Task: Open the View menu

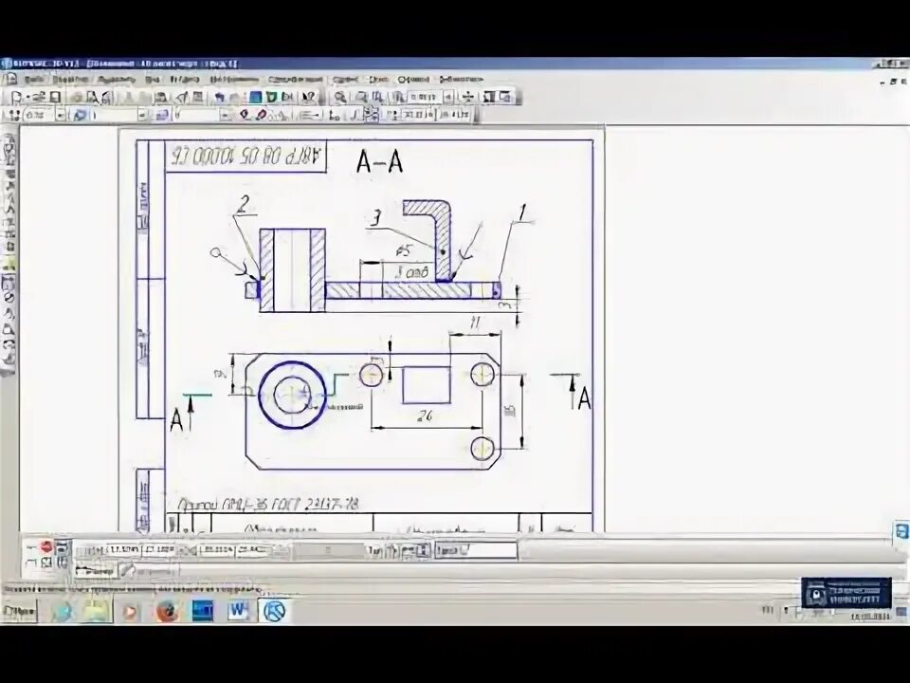Action: pos(152,79)
